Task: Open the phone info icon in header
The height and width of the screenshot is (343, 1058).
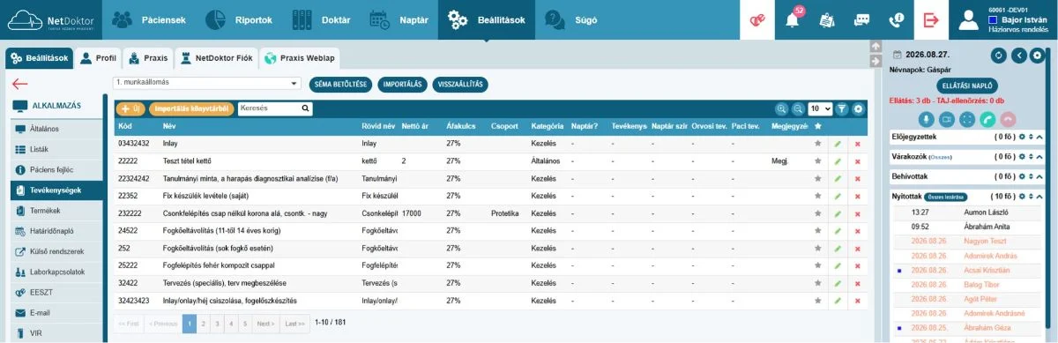Action: click(x=896, y=19)
